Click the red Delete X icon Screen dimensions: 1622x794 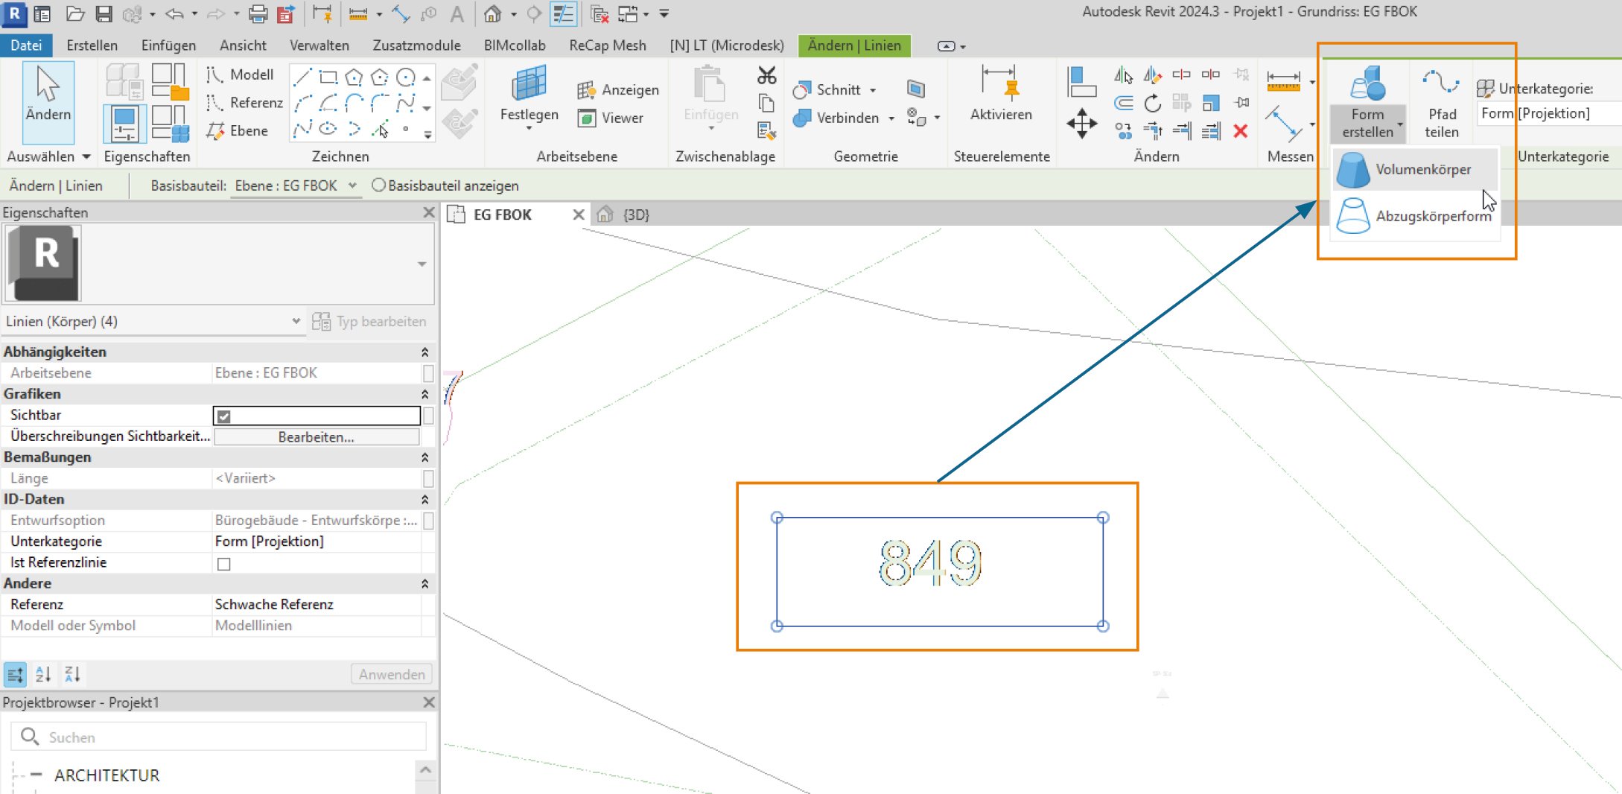1240,131
